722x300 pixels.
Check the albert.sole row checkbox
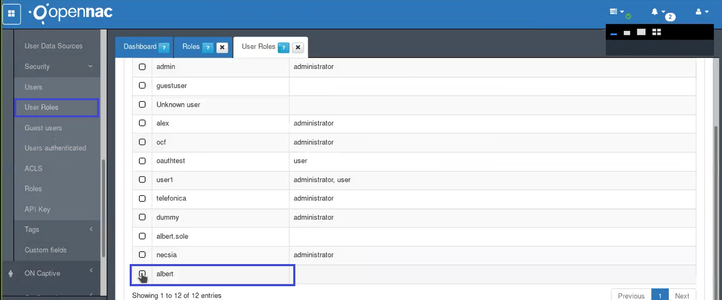(142, 236)
